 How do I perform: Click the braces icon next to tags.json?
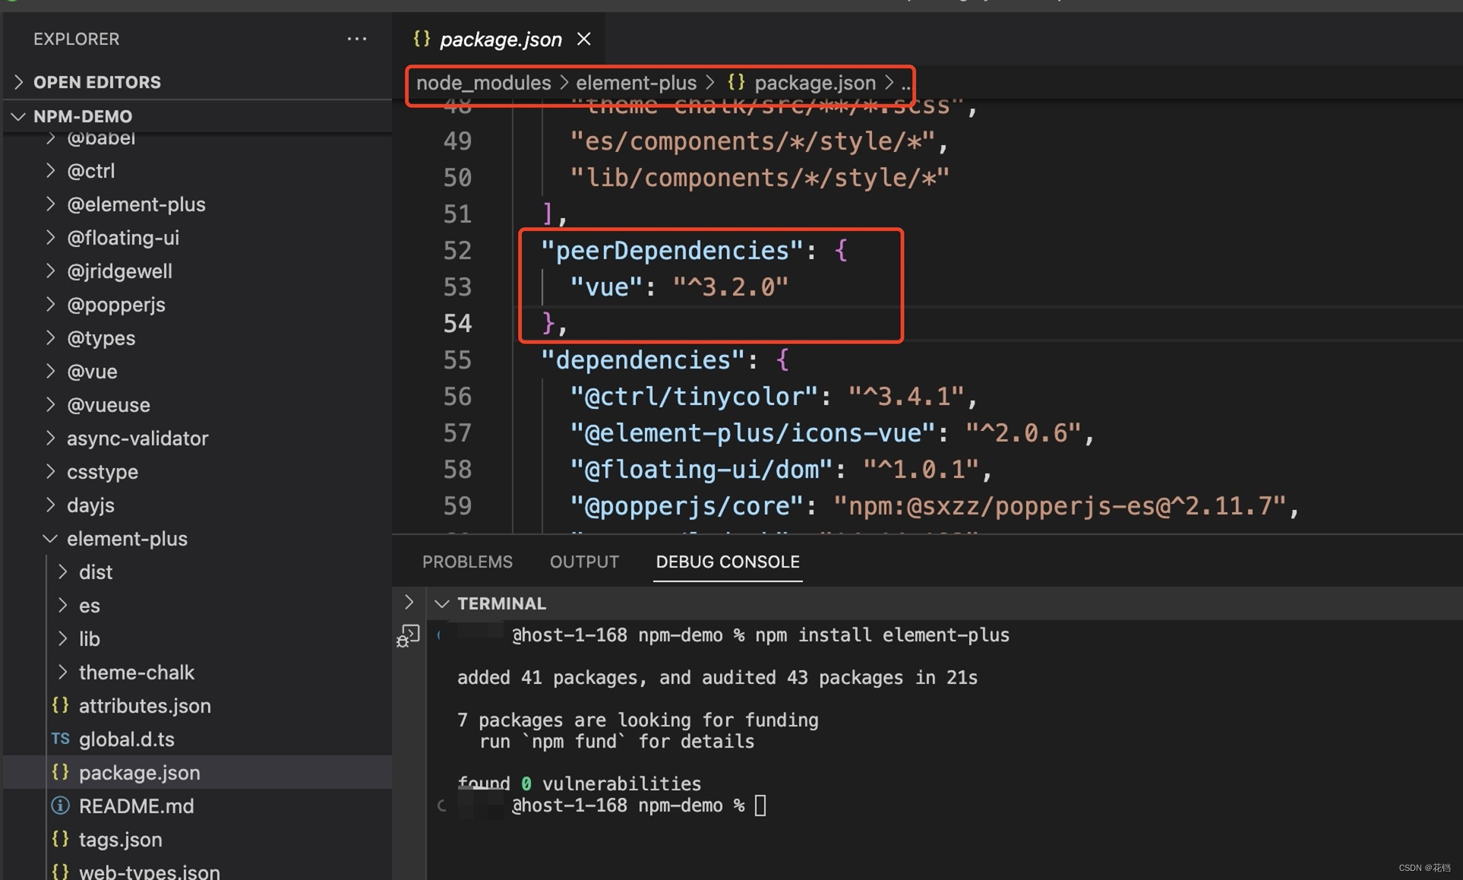coord(61,839)
